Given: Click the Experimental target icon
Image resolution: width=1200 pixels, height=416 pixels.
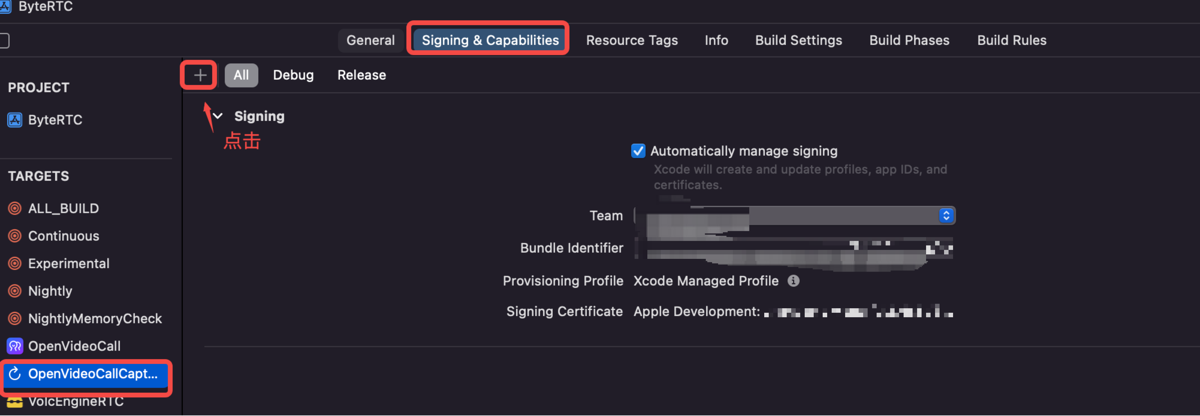Looking at the screenshot, I should pyautogui.click(x=15, y=263).
